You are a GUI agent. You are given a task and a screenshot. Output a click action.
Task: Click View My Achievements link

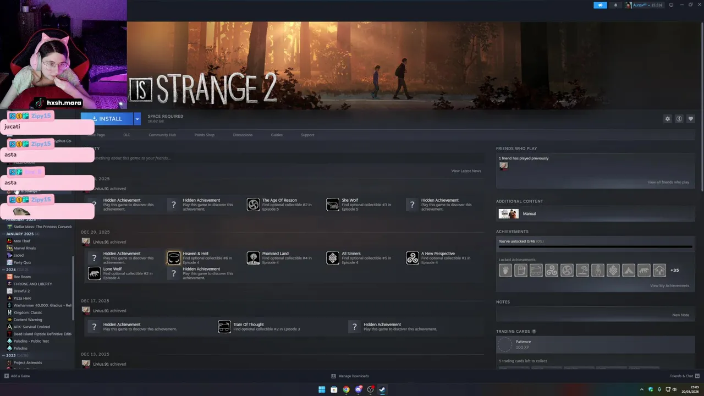(669, 285)
